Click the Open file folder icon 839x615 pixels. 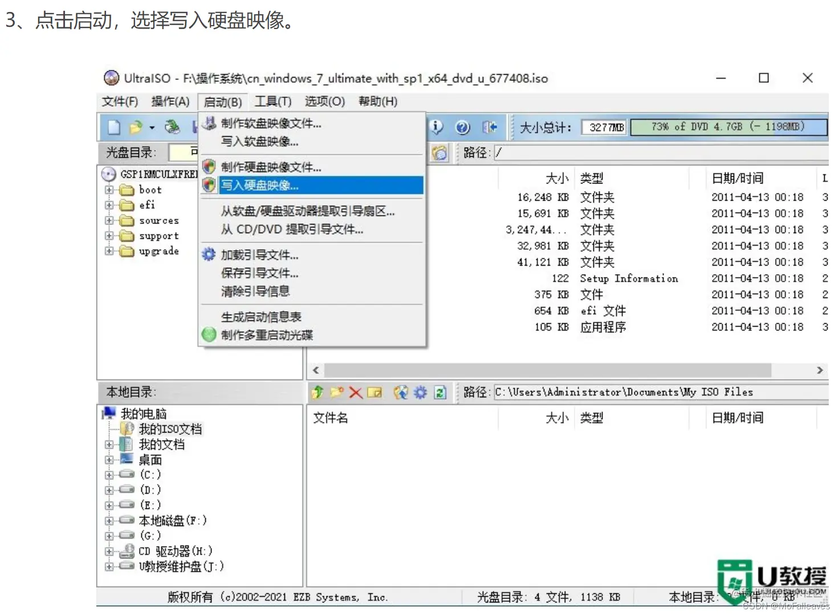click(136, 127)
